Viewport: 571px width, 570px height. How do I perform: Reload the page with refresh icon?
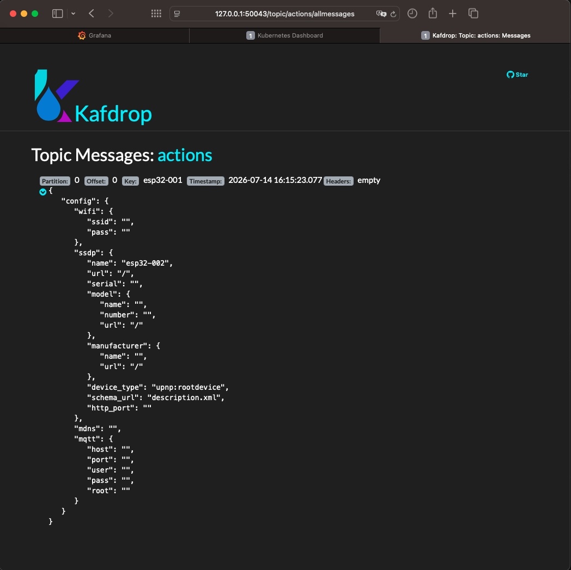point(393,14)
